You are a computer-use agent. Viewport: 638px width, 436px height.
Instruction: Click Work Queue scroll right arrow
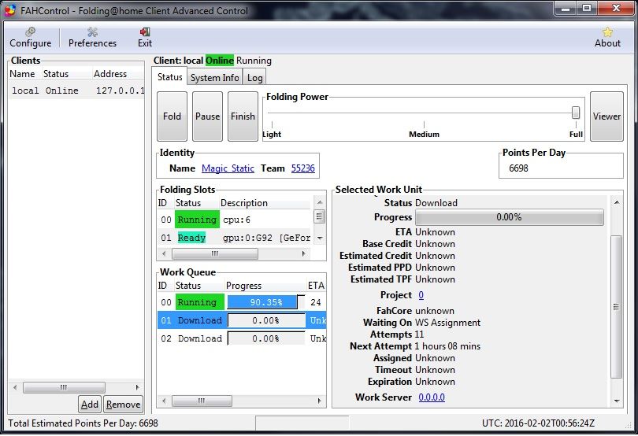(x=320, y=401)
